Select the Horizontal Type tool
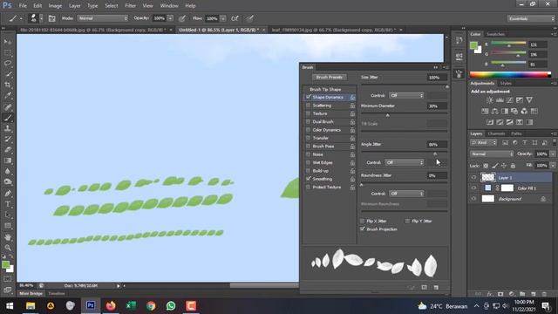The image size is (558, 314). [x=8, y=204]
